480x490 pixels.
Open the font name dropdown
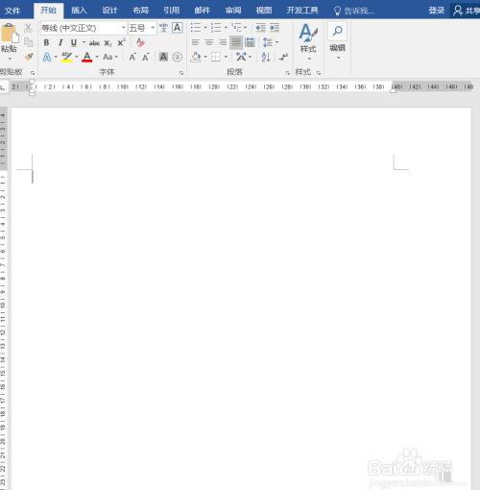coord(124,28)
